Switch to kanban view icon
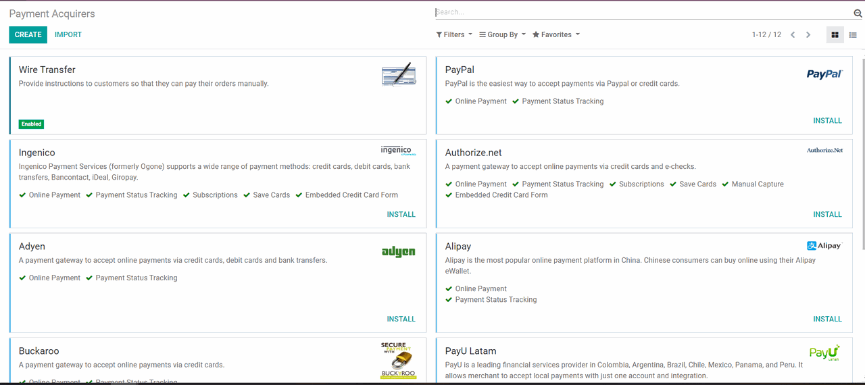The height and width of the screenshot is (385, 865). [x=835, y=35]
